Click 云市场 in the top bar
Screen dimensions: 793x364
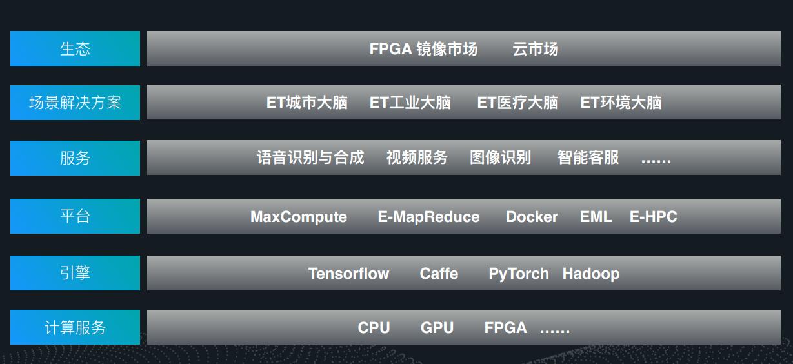(536, 49)
